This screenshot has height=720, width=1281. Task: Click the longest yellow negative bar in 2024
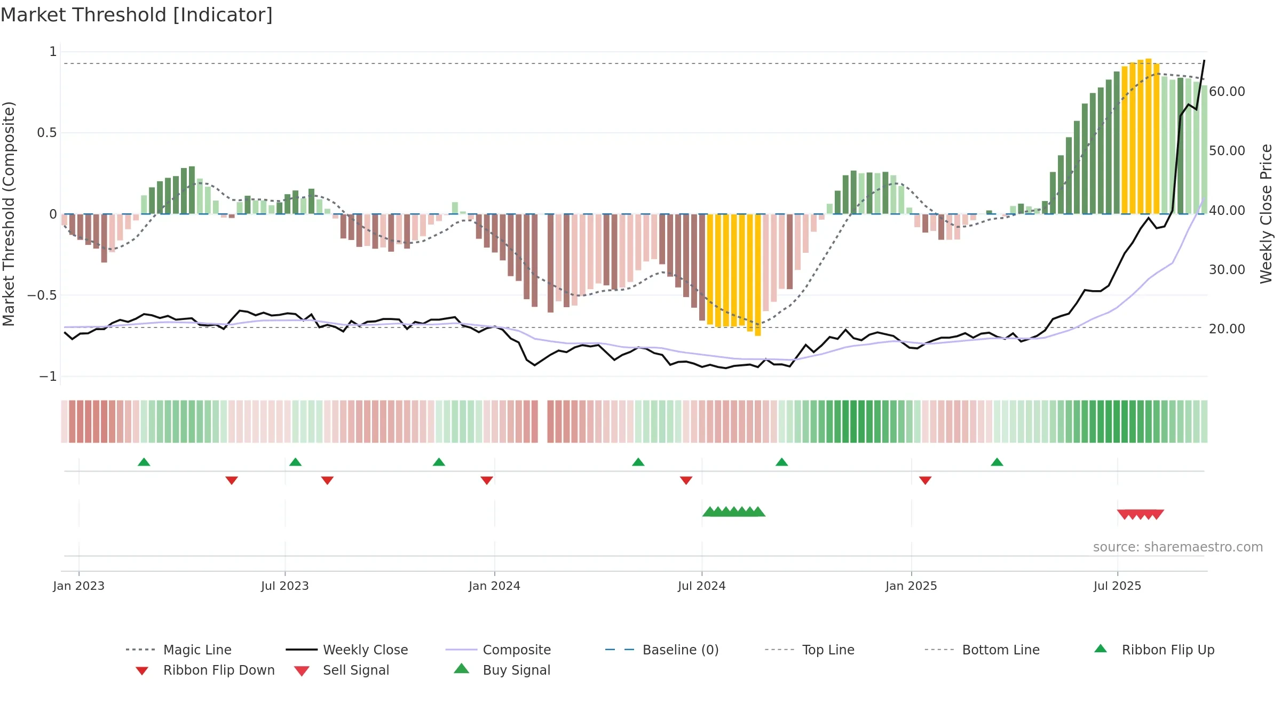[758, 275]
